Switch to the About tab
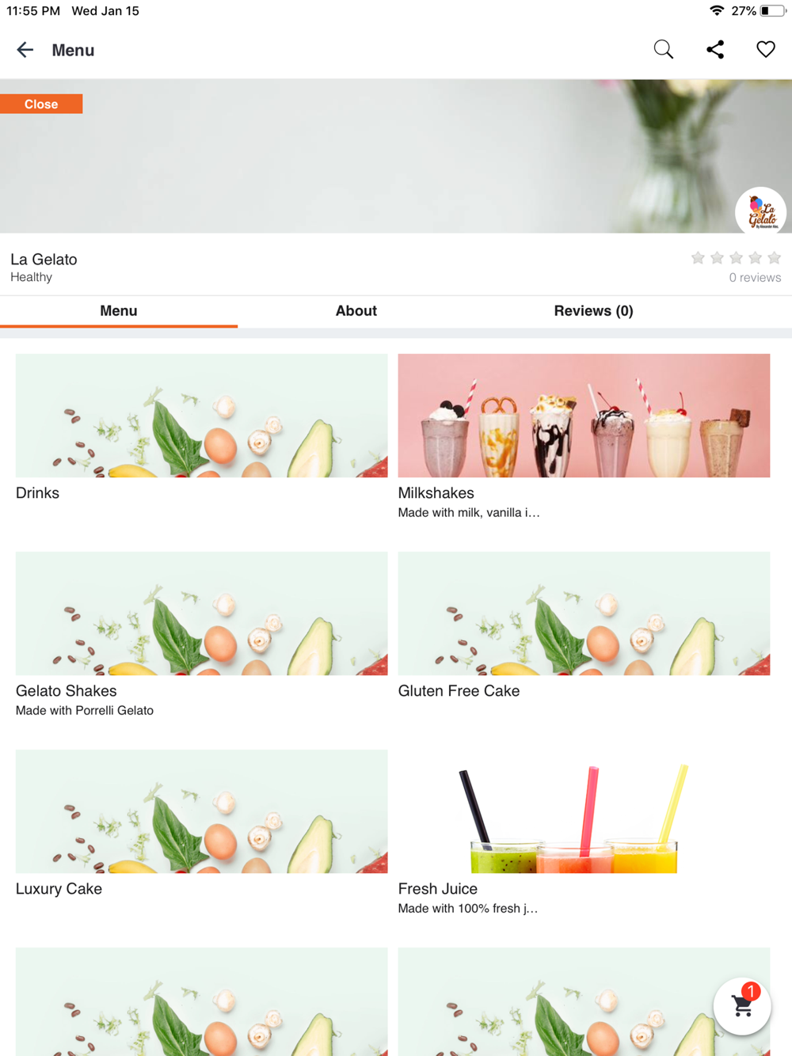The height and width of the screenshot is (1056, 792). [x=356, y=311]
